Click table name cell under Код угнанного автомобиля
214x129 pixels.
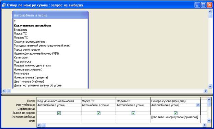pyautogui.click(x=59, y=105)
